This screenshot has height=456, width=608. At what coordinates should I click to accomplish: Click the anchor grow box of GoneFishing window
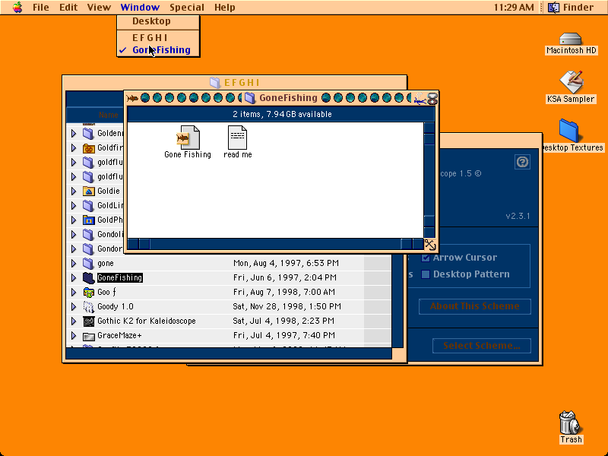pos(430,245)
